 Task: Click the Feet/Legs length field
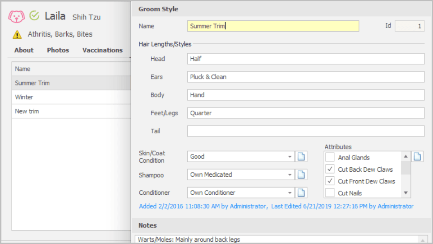(306, 113)
